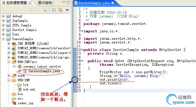Select the ServletSample.java editor tab
196x107 pixels.
click(94, 3)
